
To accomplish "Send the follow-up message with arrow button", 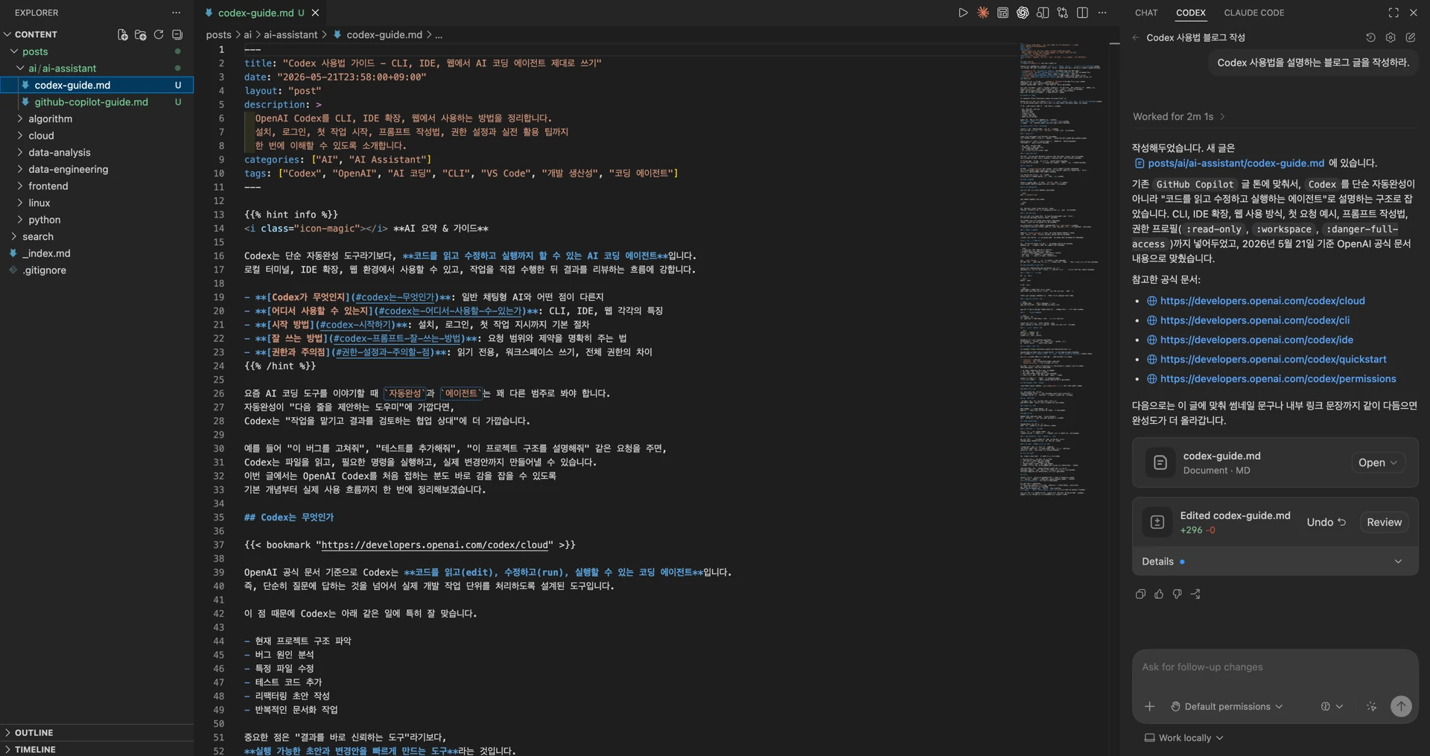I will 1401,706.
